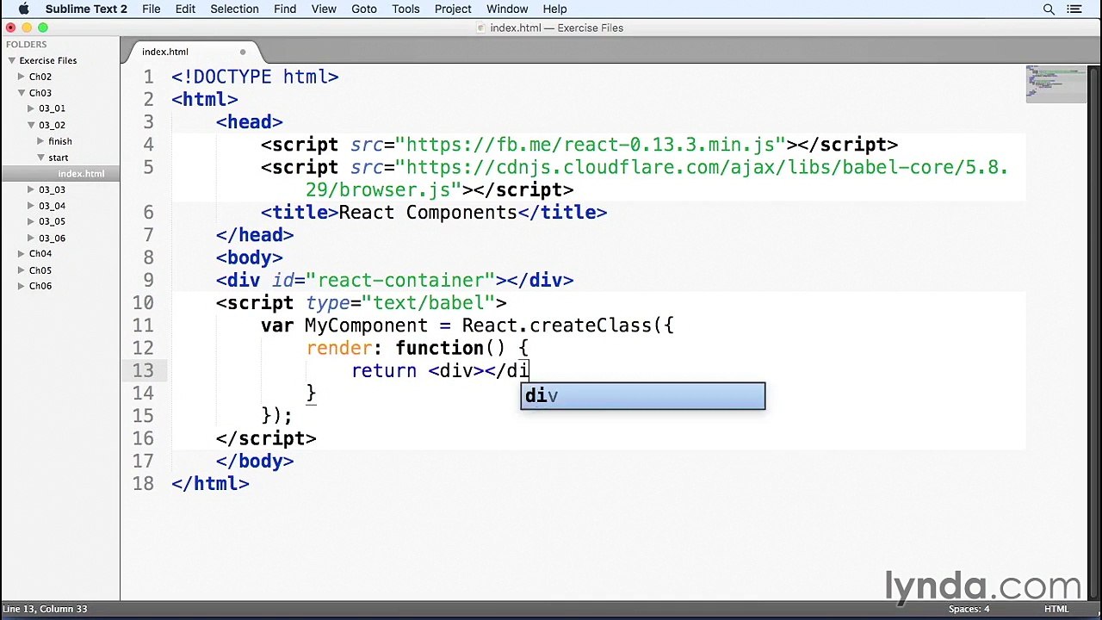The height and width of the screenshot is (620, 1102).
Task: Open the Spaces: 4 indentation setting
Action: 969,609
